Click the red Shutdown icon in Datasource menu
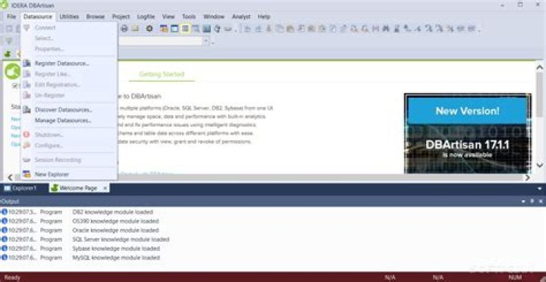This screenshot has width=546, height=282. coord(27,135)
